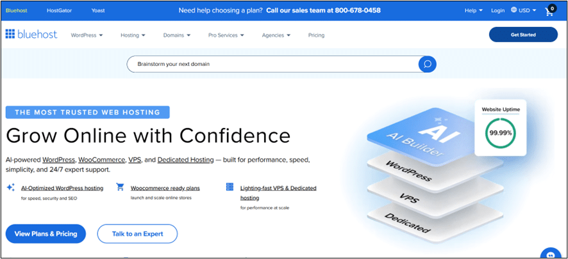Expand the Domains menu
The width and height of the screenshot is (568, 259).
tap(177, 35)
